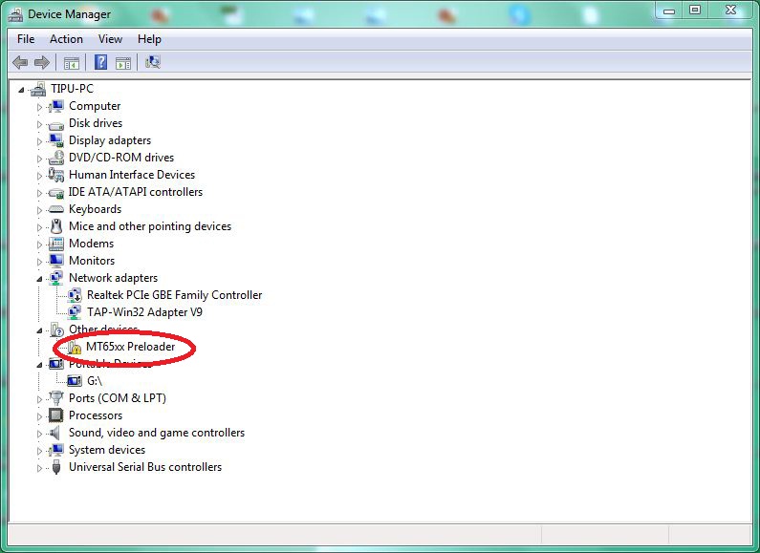
Task: Click the Display adapters icon
Action: tap(56, 140)
